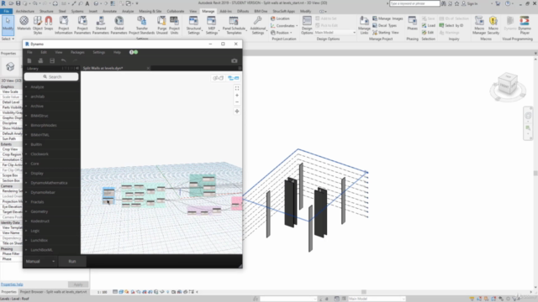Click the pan control in Dynamo canvas

[237, 112]
